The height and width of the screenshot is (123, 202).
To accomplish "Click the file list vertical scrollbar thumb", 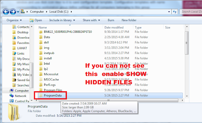I will 187,43.
